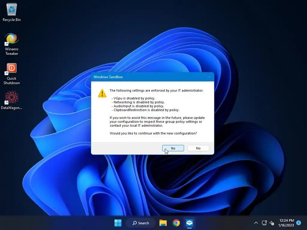This screenshot has width=307, height=230.
Task: Open the Windows Start menu
Action: coord(118,223)
